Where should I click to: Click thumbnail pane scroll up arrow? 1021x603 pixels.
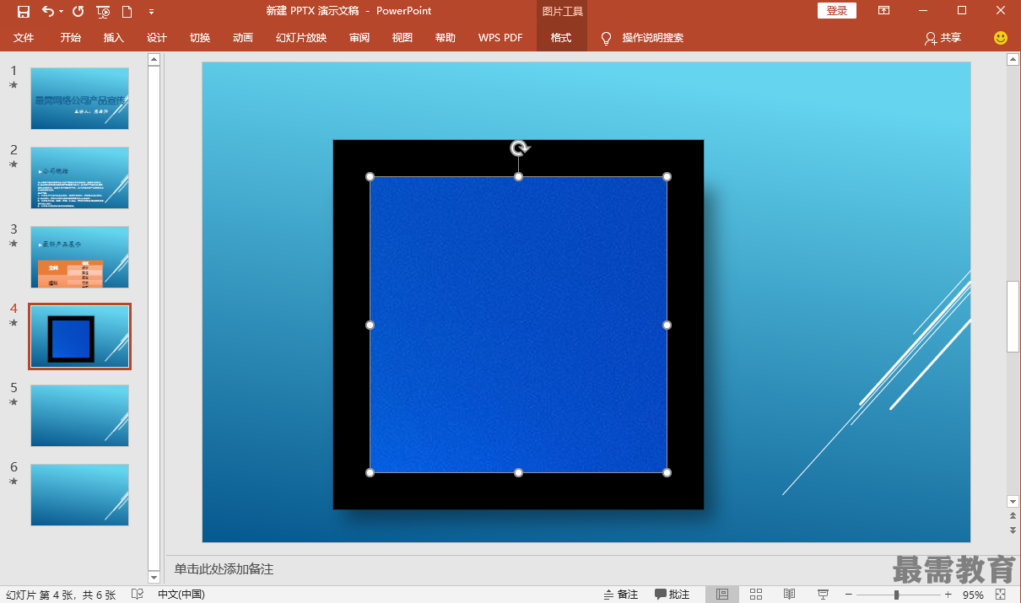154,59
